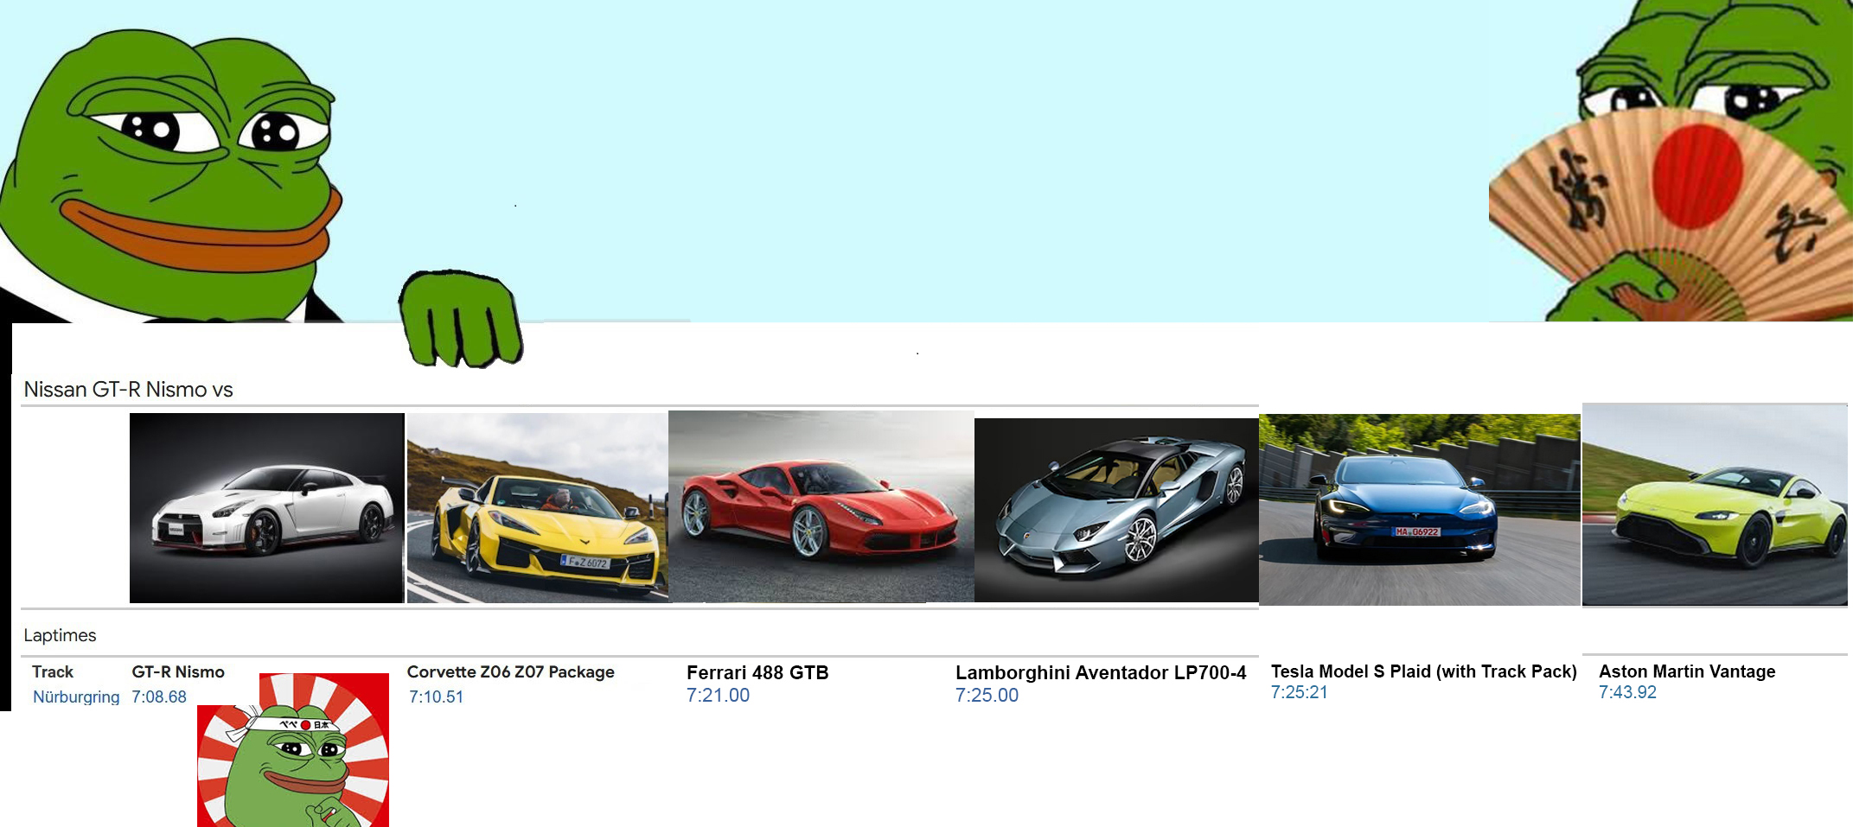The width and height of the screenshot is (1853, 827).
Task: Click 'Tesla Model S Plaid (with Track Pack)' label
Action: 1423,671
